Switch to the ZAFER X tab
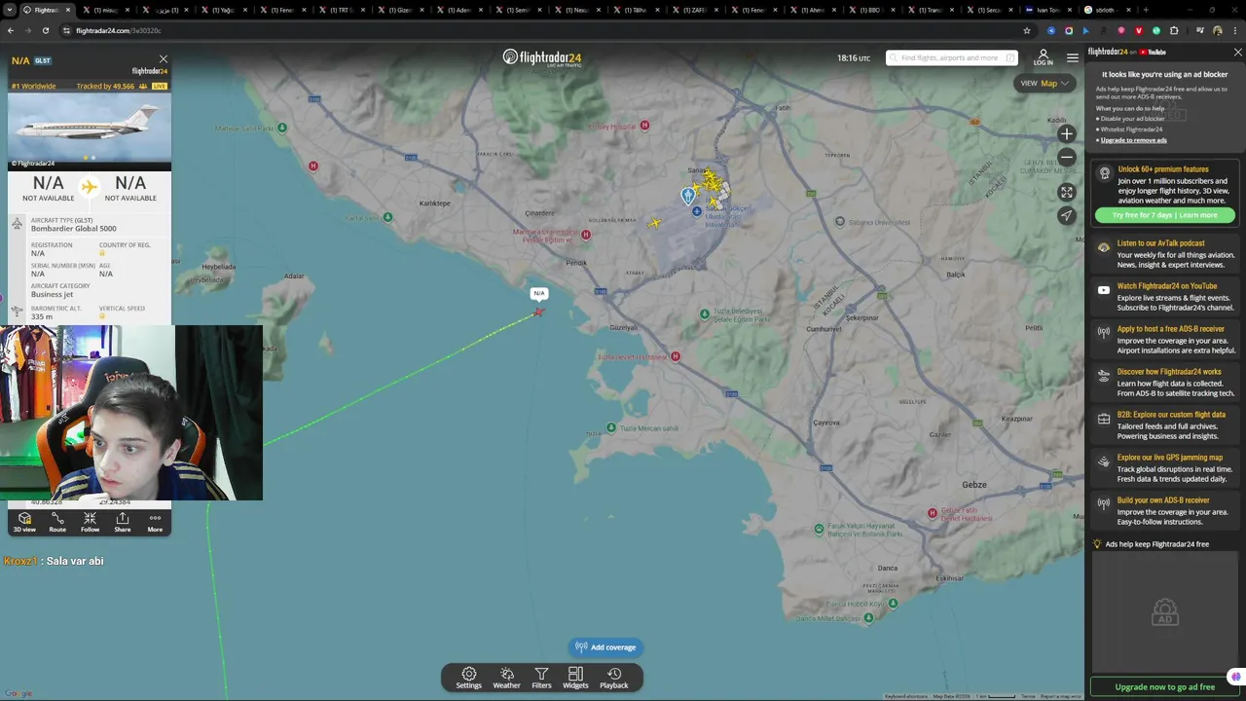This screenshot has height=701, width=1246. click(x=695, y=10)
